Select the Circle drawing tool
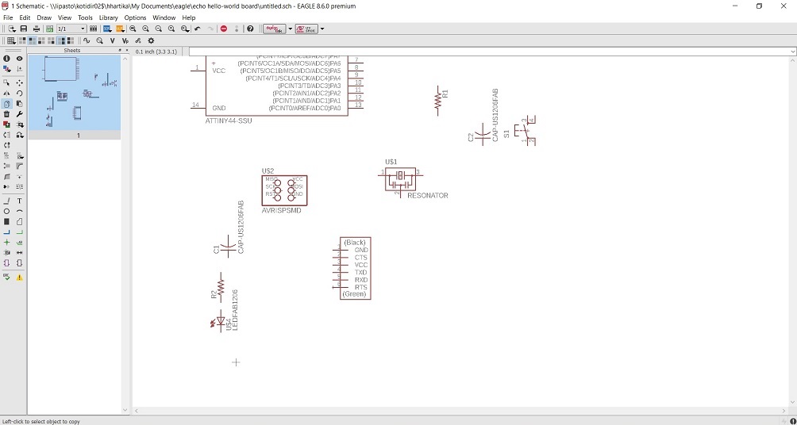The image size is (797, 425). pyautogui.click(x=6, y=211)
